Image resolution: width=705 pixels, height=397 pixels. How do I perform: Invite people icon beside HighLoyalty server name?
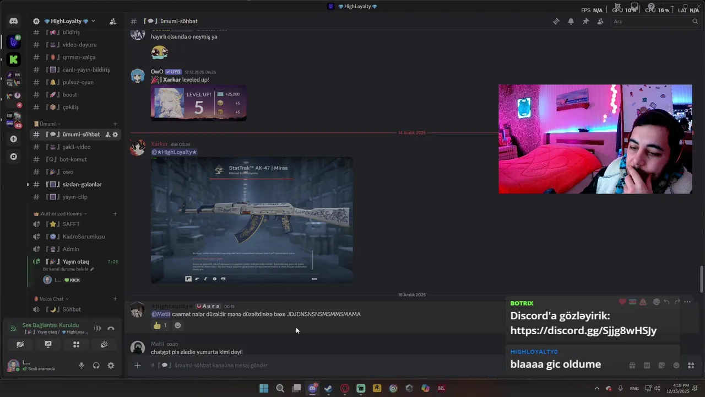click(113, 22)
